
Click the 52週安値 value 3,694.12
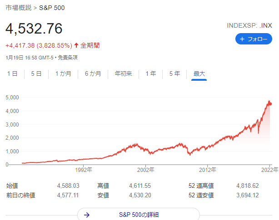point(248,196)
